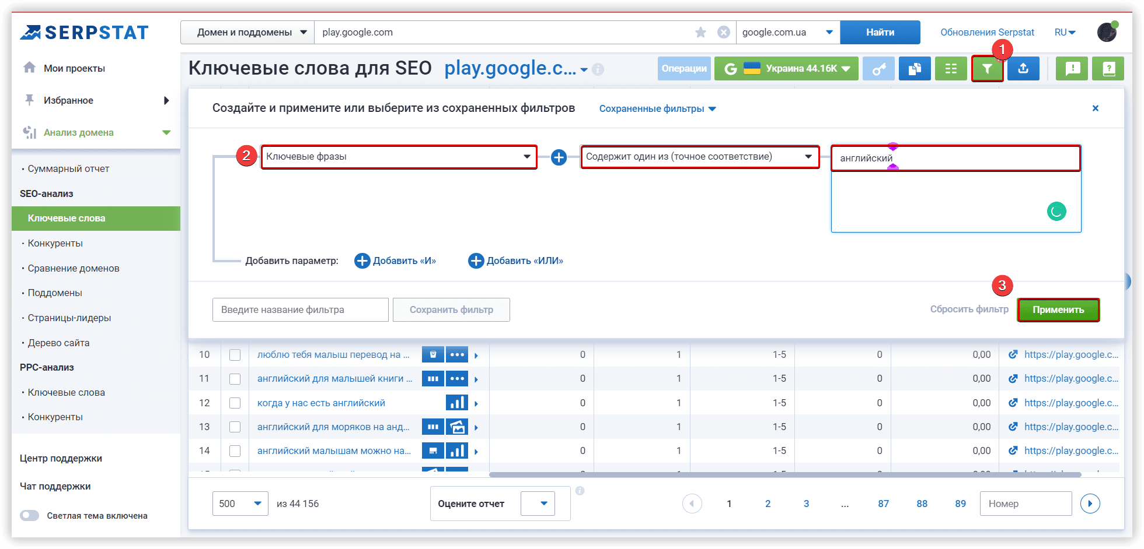Click bar chart icon for row 14
Screen dimensions: 1144x549
click(x=457, y=451)
